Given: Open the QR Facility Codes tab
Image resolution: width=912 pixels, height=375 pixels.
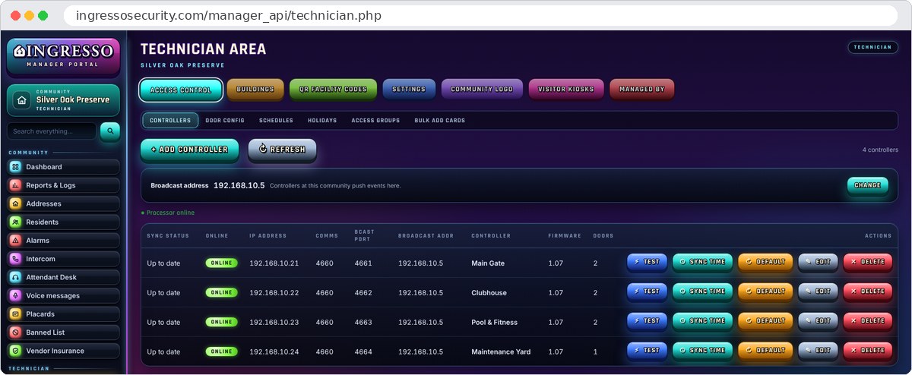Looking at the screenshot, I should (x=333, y=90).
